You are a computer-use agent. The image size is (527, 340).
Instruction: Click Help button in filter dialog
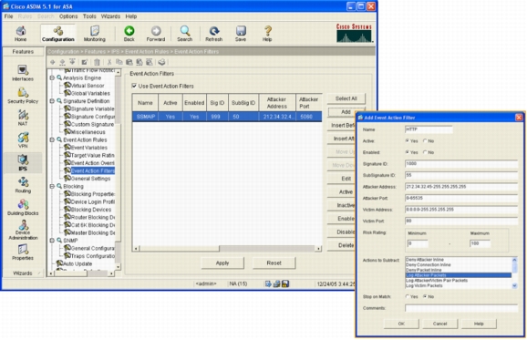pyautogui.click(x=479, y=324)
